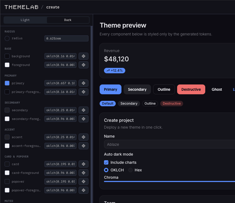Click the card color swatch
Image resolution: width=235 pixels, height=203 pixels.
[x=7, y=164]
